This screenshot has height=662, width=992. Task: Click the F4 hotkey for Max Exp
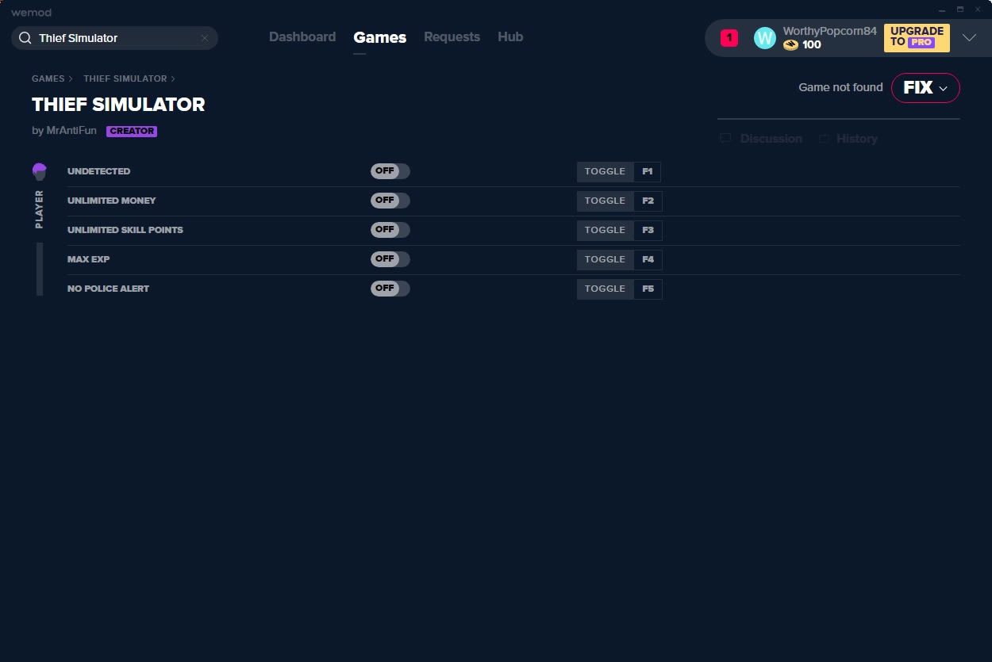(x=648, y=259)
